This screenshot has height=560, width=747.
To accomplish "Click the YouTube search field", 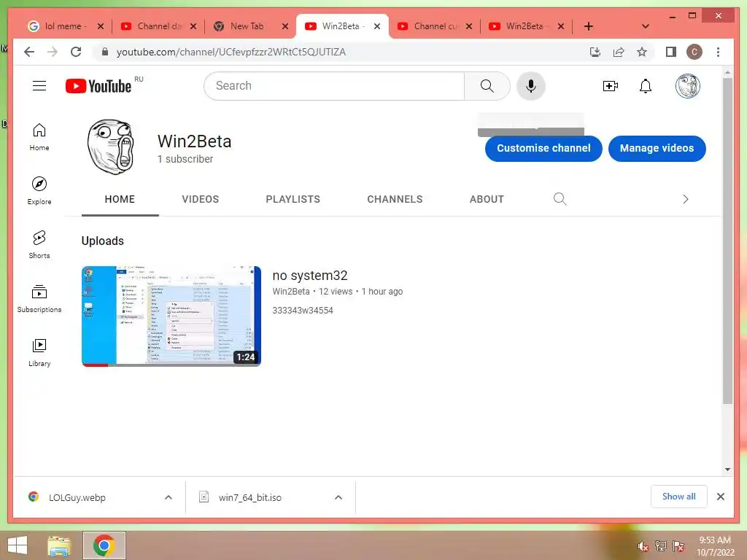I will click(334, 86).
